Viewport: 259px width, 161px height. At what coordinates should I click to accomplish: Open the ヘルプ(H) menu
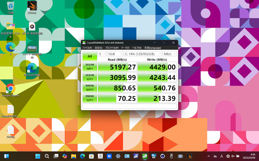coord(137,48)
